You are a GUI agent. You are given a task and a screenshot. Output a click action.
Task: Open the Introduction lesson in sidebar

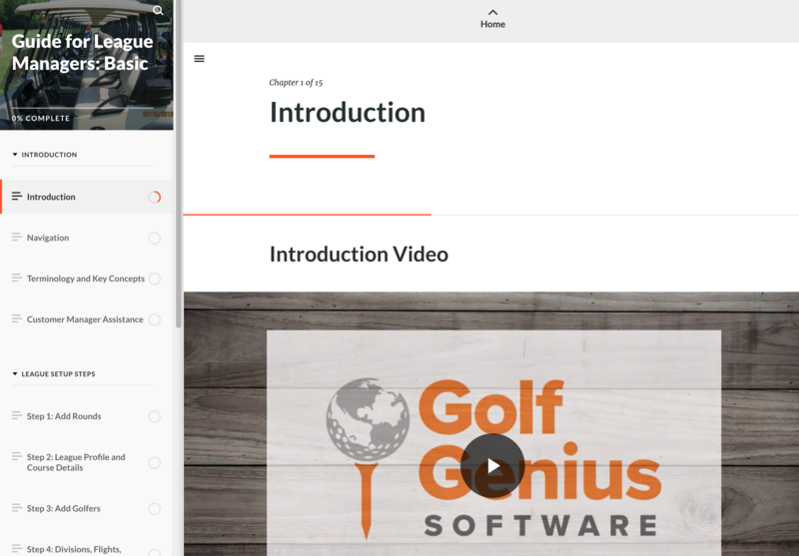[x=87, y=197]
